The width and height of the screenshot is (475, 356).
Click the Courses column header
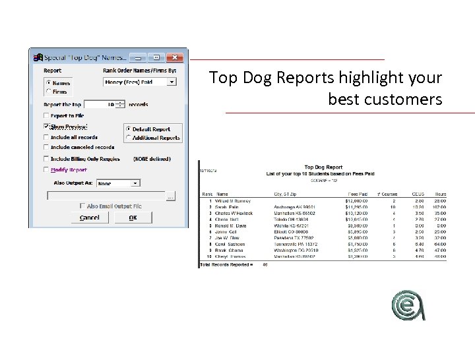click(387, 194)
